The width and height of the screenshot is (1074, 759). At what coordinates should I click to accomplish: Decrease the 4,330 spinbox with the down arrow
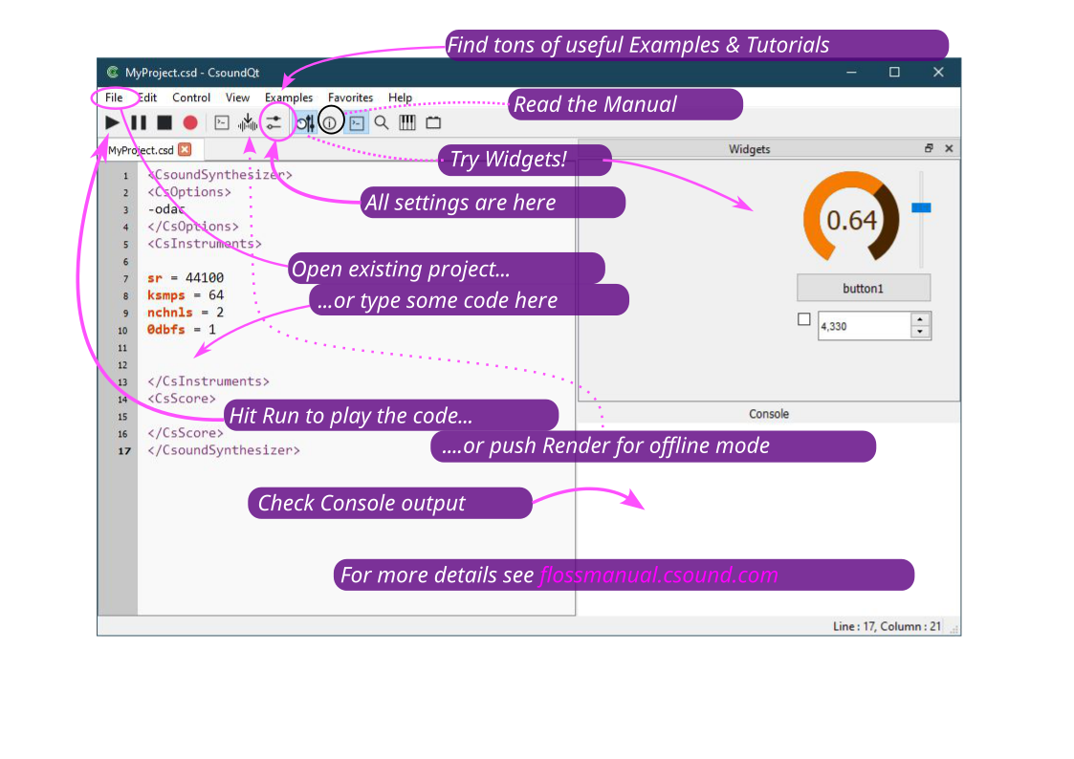920,332
